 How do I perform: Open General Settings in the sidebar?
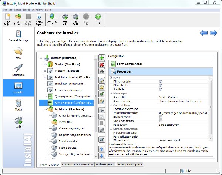click(18, 36)
